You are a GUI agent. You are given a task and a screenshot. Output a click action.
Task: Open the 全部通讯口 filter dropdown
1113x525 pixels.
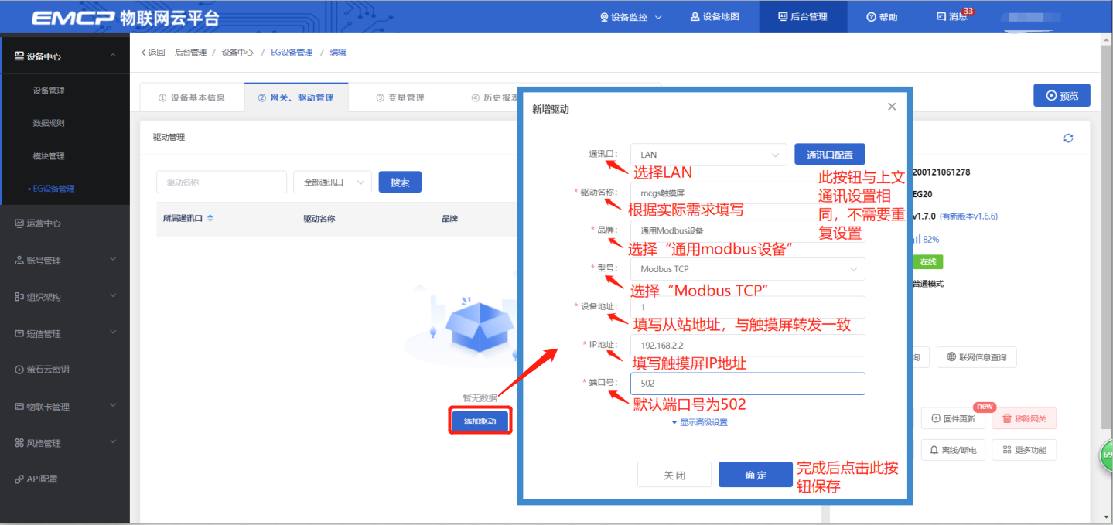[333, 182]
